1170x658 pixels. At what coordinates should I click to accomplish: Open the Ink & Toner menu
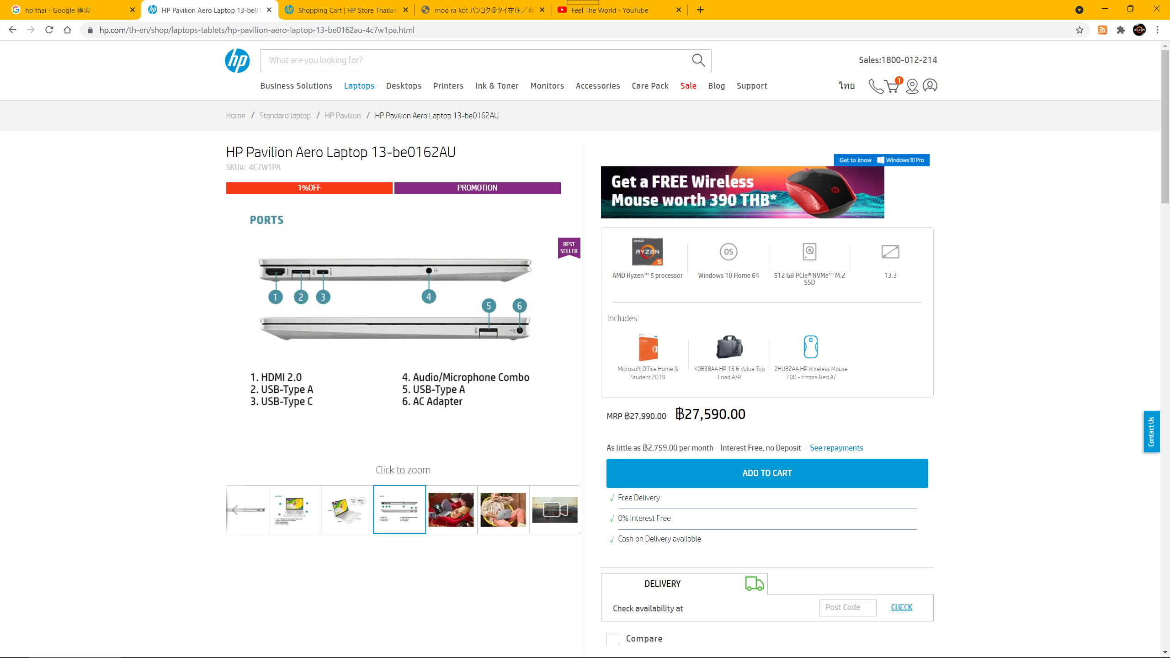pyautogui.click(x=497, y=86)
